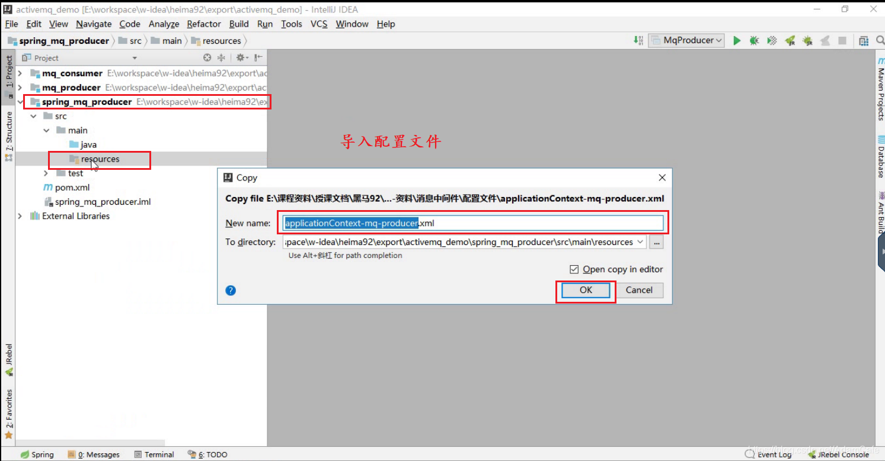
Task: Expand the mq_producer module node
Action: pos(20,88)
